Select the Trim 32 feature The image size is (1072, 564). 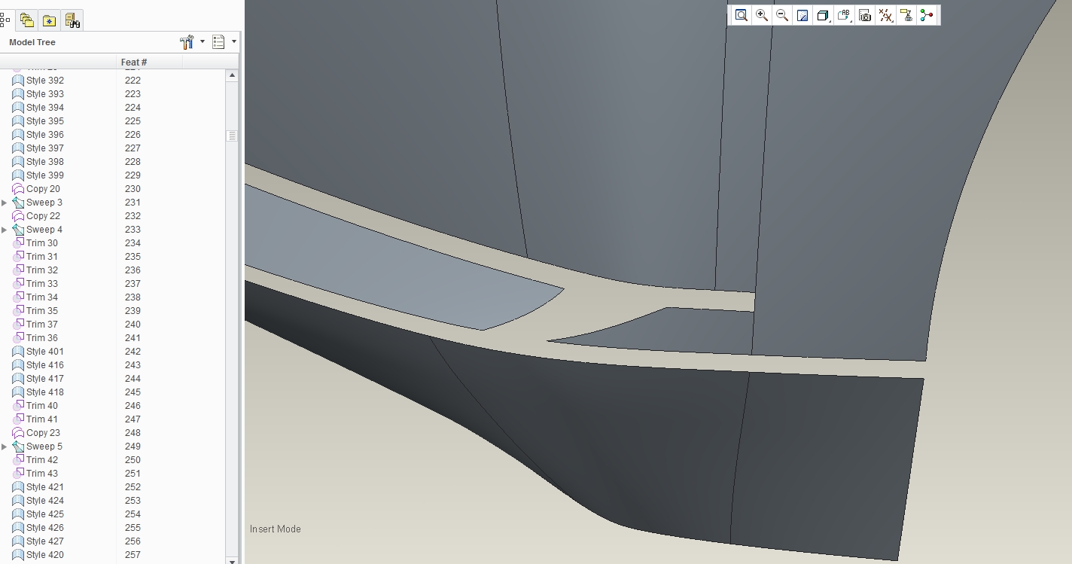(x=42, y=270)
